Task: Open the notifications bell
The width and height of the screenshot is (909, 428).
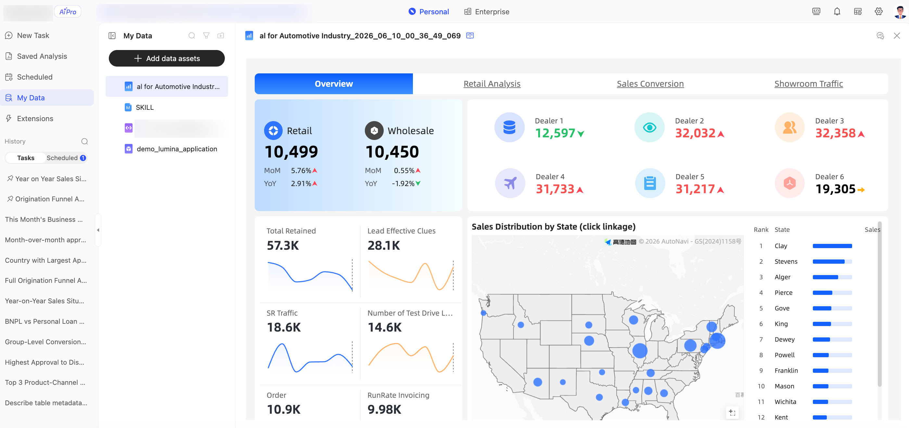Action: [837, 12]
